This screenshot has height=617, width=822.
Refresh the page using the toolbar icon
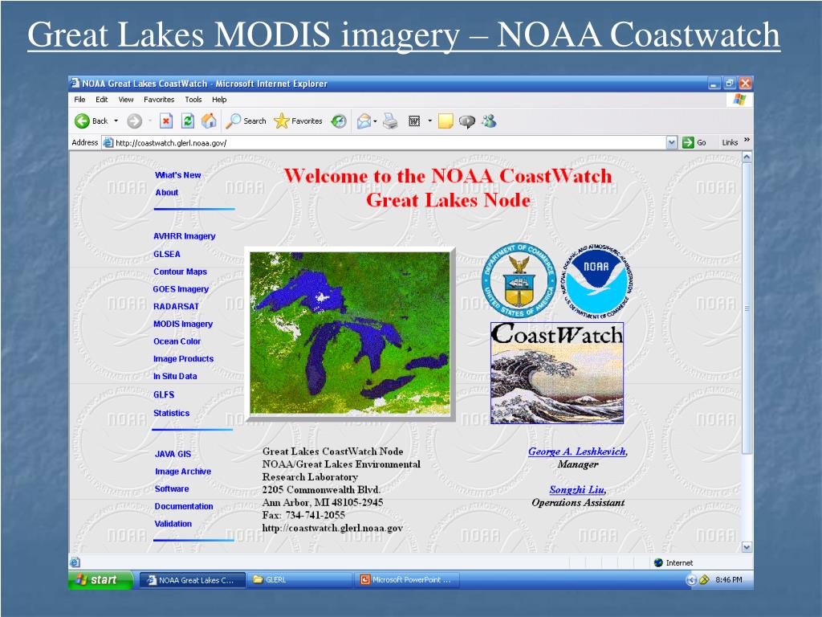(x=188, y=121)
